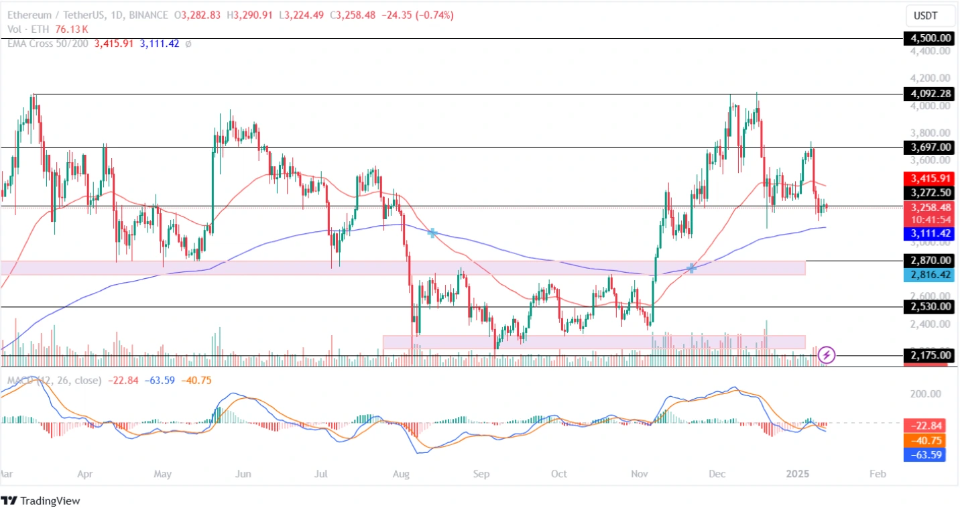
Task: Click the 2,175.00 support price label
Action: (928, 355)
